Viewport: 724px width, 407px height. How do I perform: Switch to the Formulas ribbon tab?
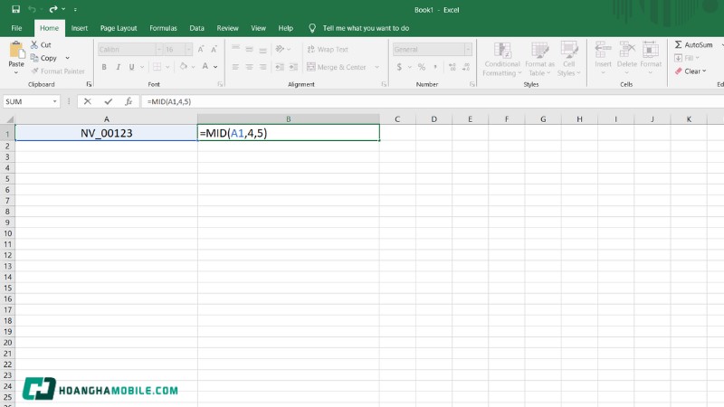[x=163, y=28]
